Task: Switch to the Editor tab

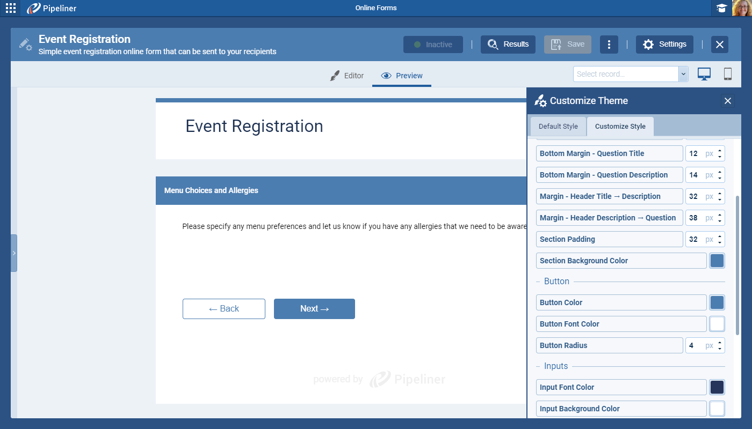Action: (x=347, y=76)
